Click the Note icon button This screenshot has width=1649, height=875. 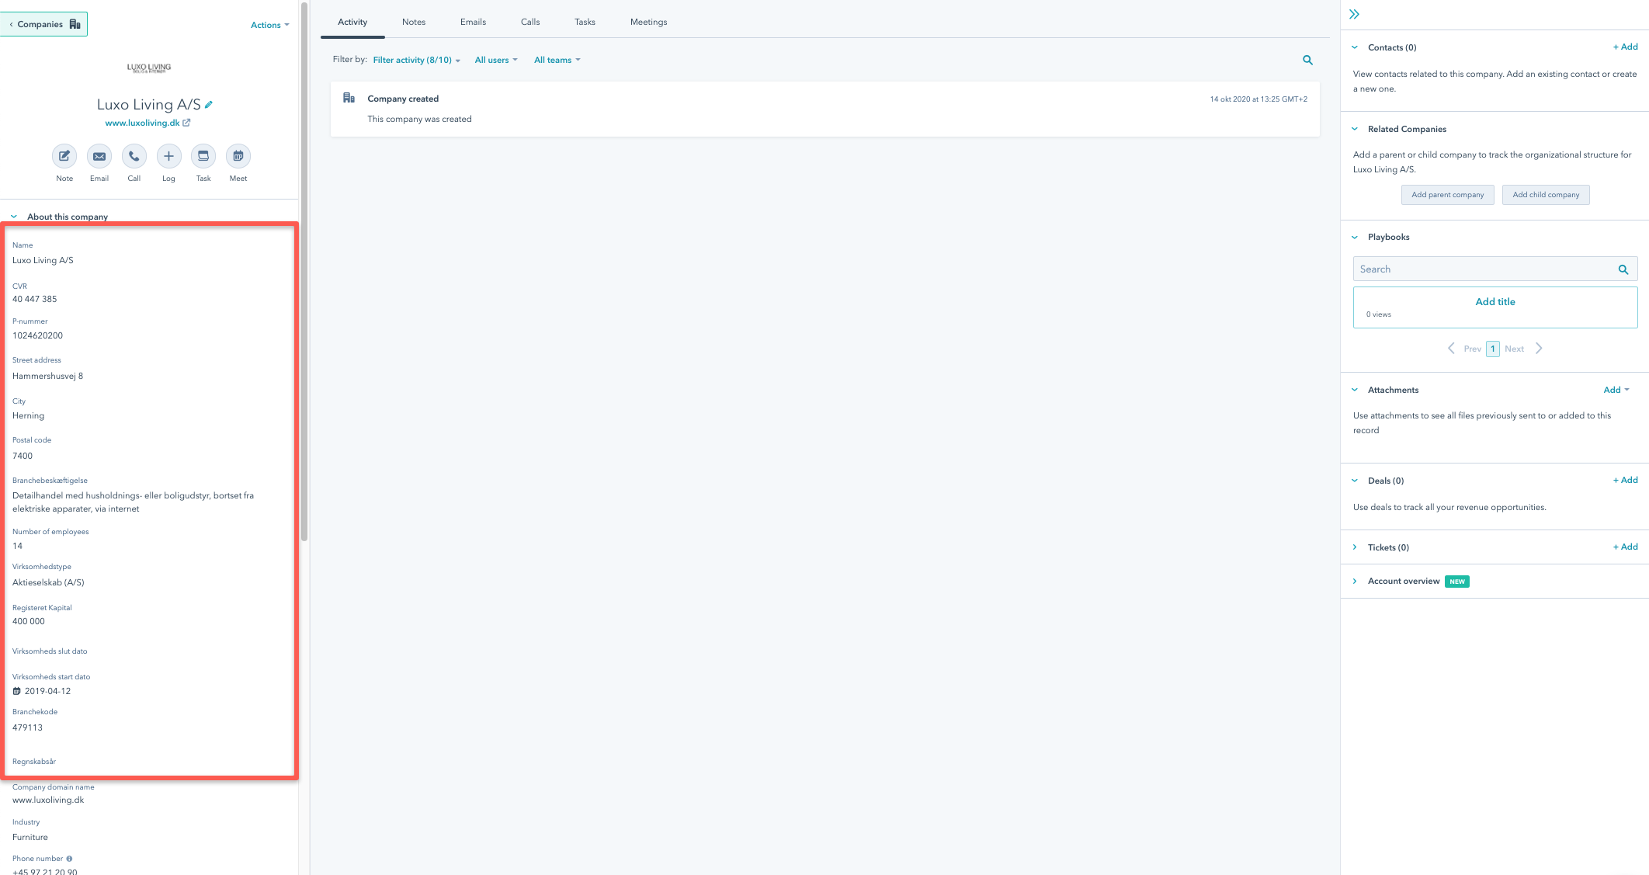point(64,156)
